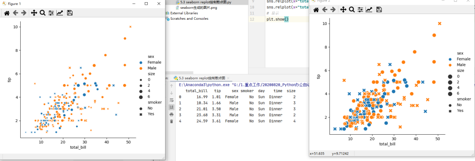The width and height of the screenshot is (475, 161).
Task: Select Zoom magnifier in Figure 1 toolbar
Action: (x=42, y=13)
